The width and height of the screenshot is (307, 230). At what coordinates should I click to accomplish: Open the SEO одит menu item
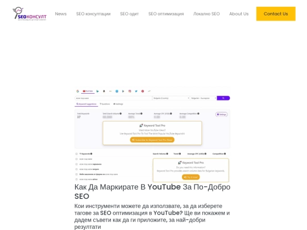click(130, 14)
